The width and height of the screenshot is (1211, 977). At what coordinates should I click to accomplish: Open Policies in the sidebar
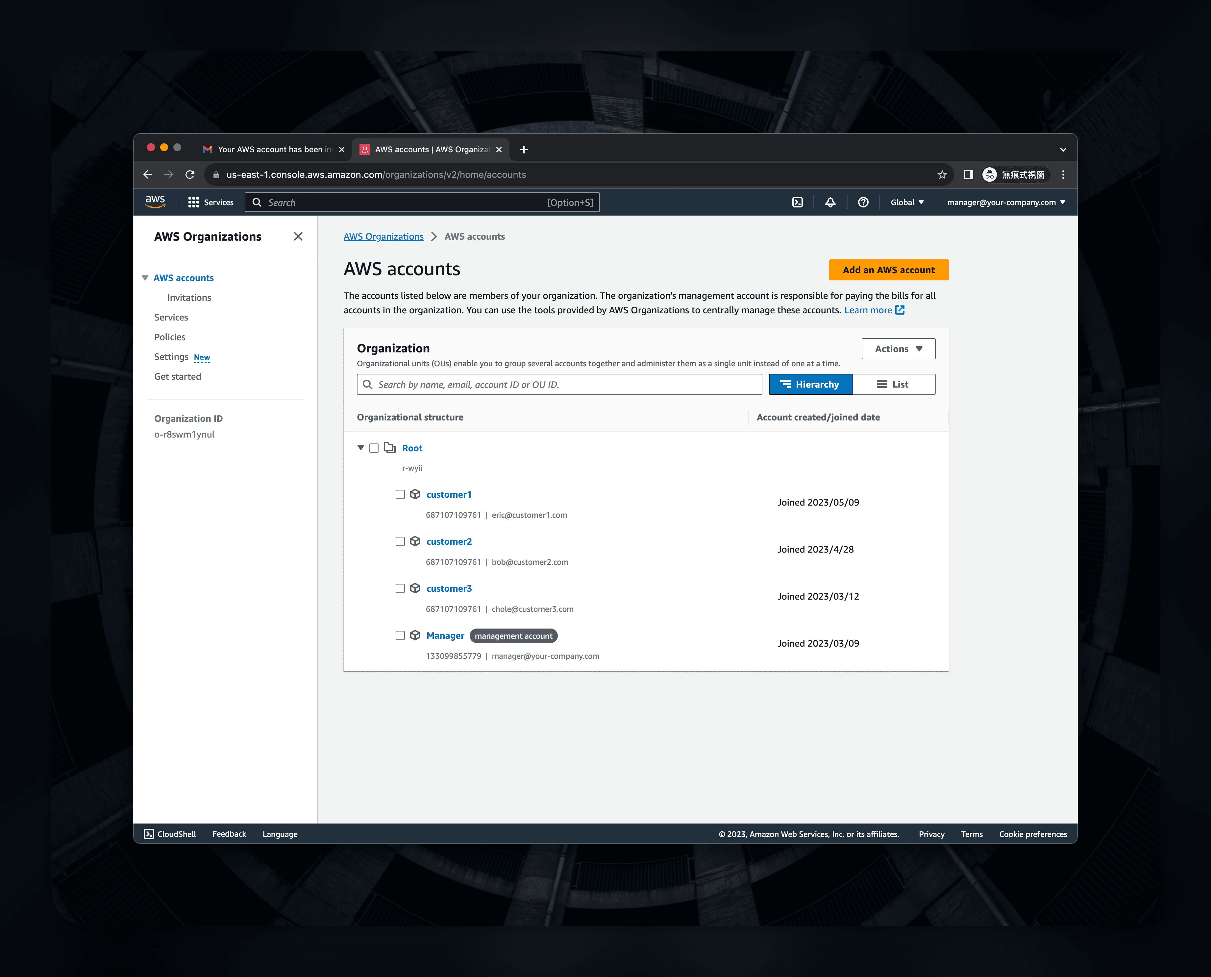click(169, 337)
